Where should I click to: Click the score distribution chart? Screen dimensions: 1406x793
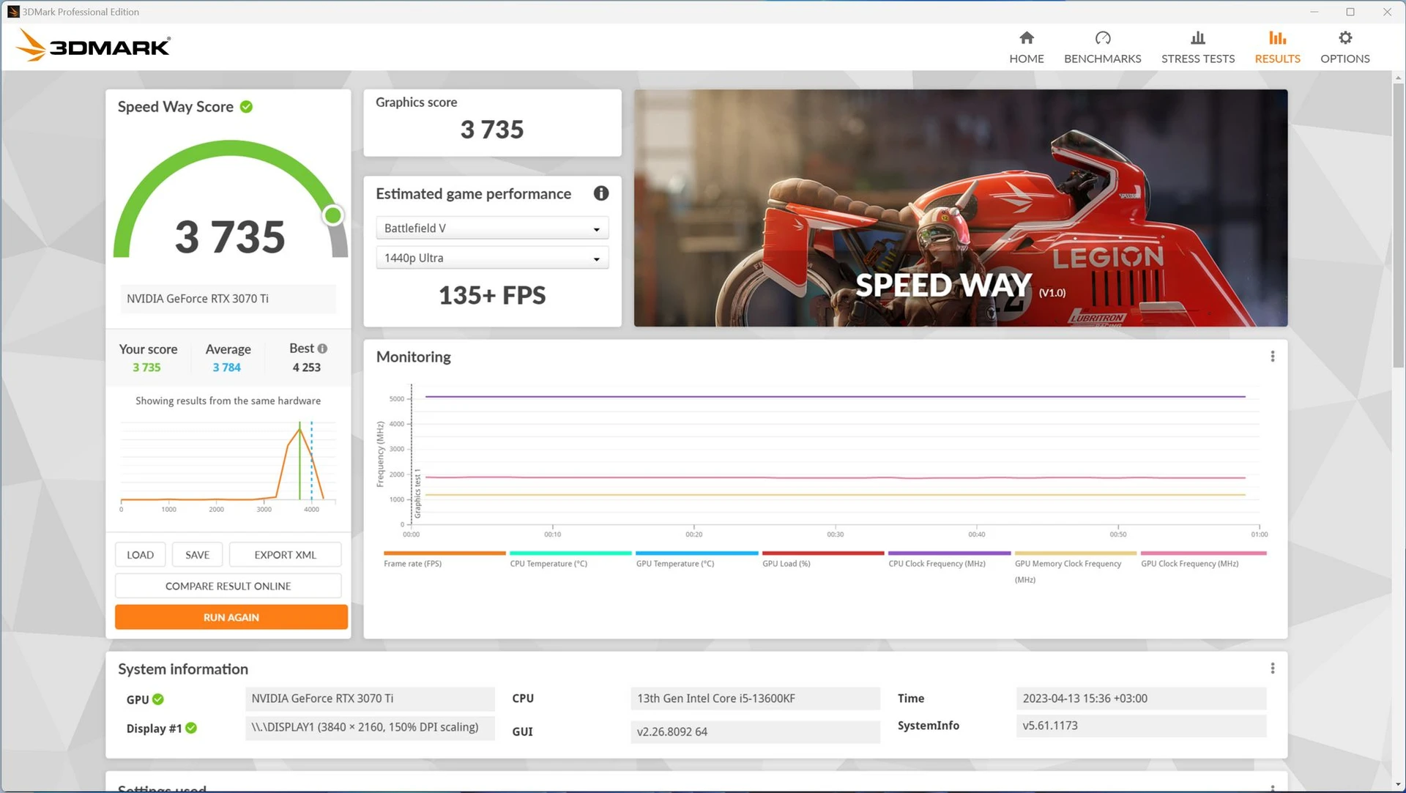(228, 466)
